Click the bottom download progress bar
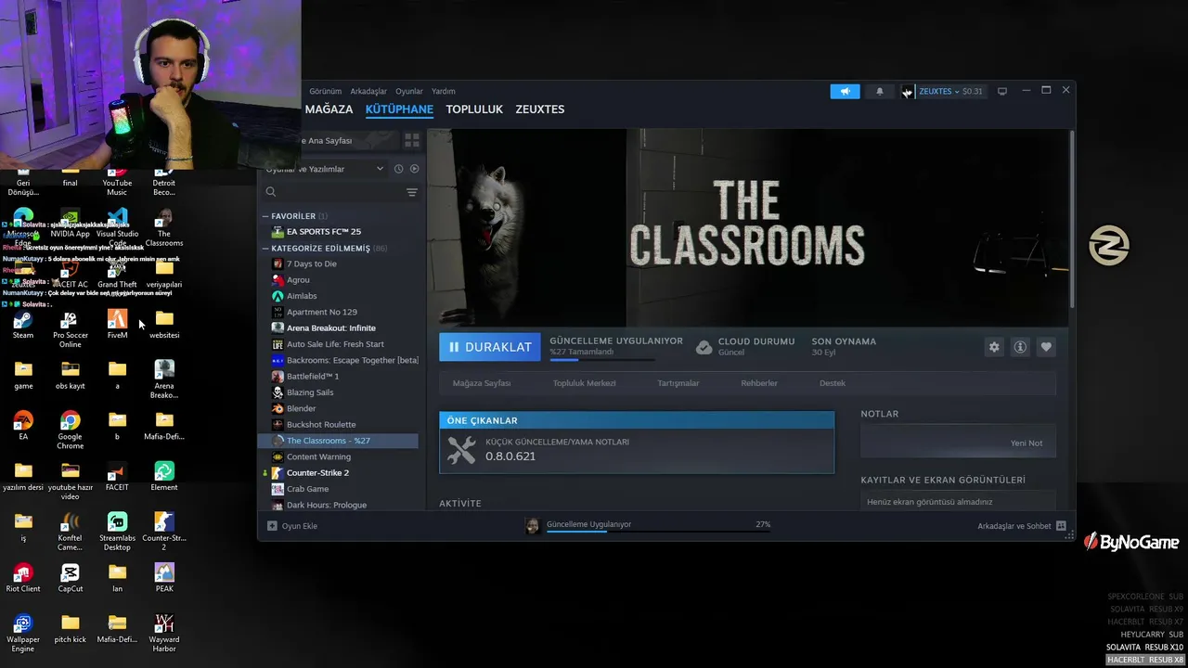1188x668 pixels. [659, 532]
